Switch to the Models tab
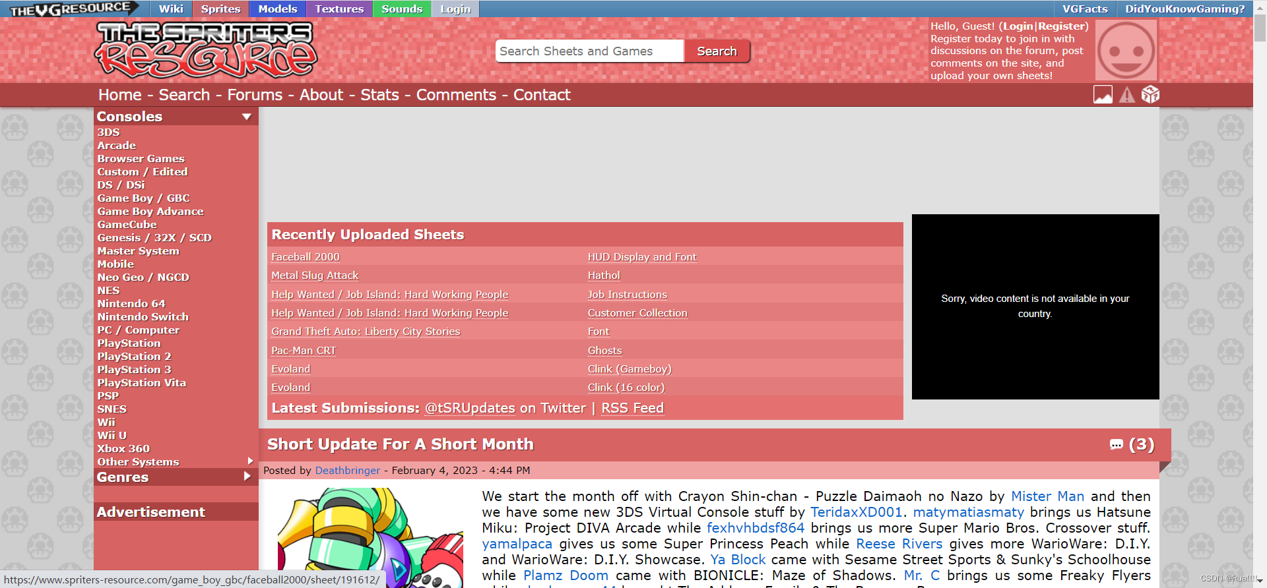The image size is (1267, 588). pyautogui.click(x=278, y=9)
